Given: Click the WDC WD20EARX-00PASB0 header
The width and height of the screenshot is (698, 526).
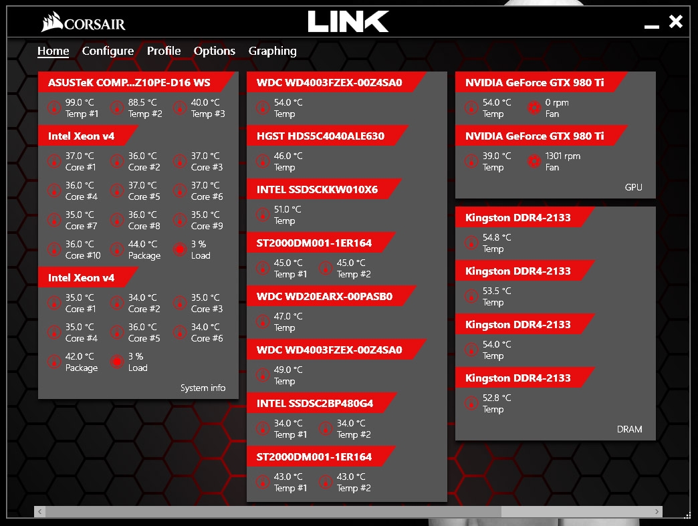Looking at the screenshot, I should click(x=331, y=296).
